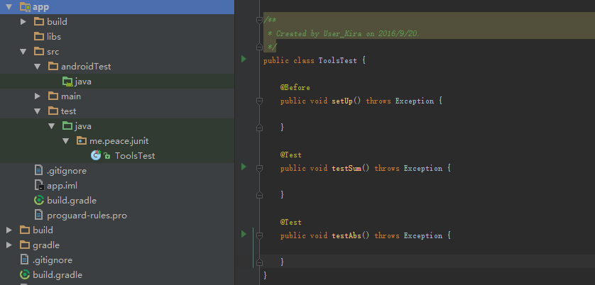Viewport: 595px width, 285px height.
Task: Click run icon beside ToolsTest class
Action: [x=244, y=60]
